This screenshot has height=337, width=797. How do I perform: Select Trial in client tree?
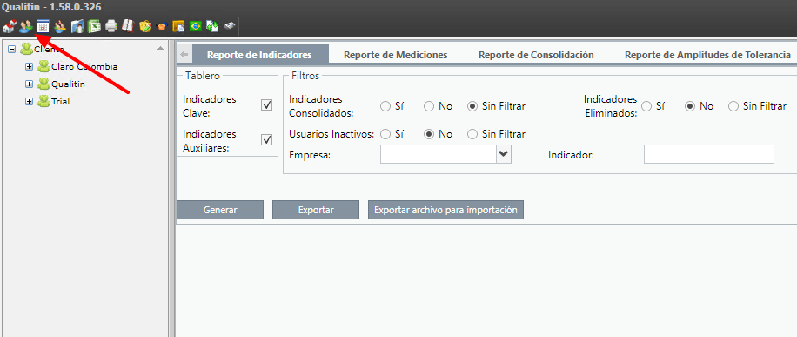pyautogui.click(x=61, y=101)
